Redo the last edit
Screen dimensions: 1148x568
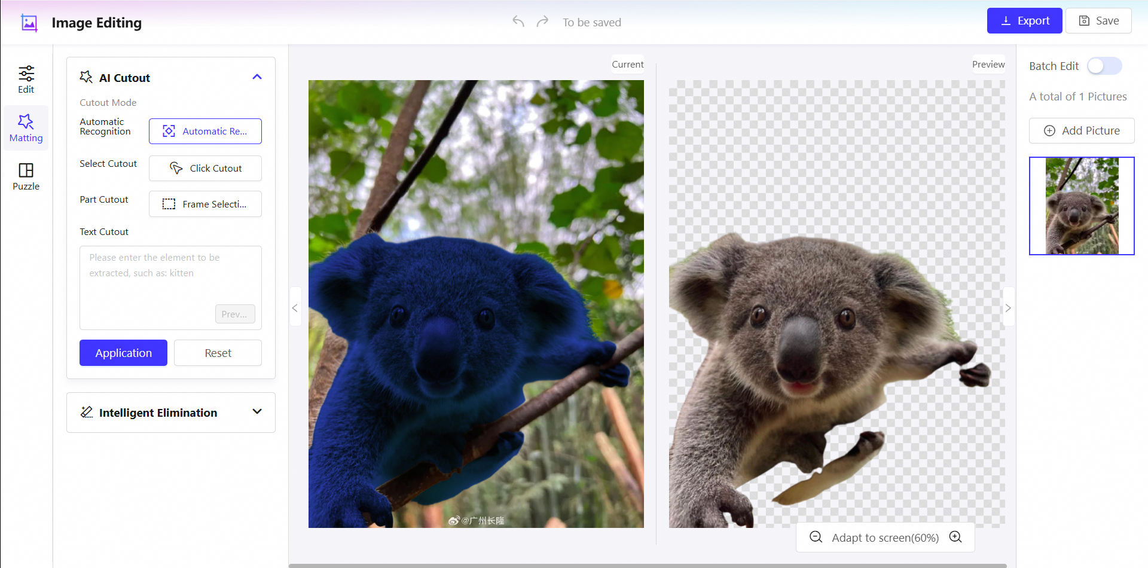542,22
